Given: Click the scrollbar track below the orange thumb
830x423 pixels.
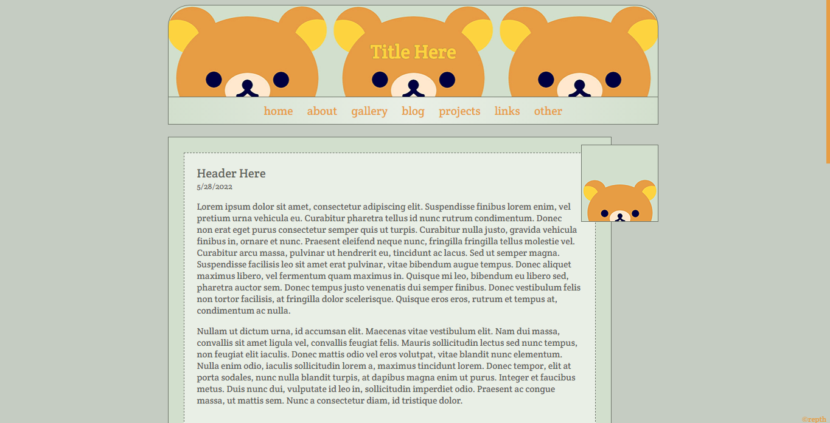Looking at the screenshot, I should [828, 292].
